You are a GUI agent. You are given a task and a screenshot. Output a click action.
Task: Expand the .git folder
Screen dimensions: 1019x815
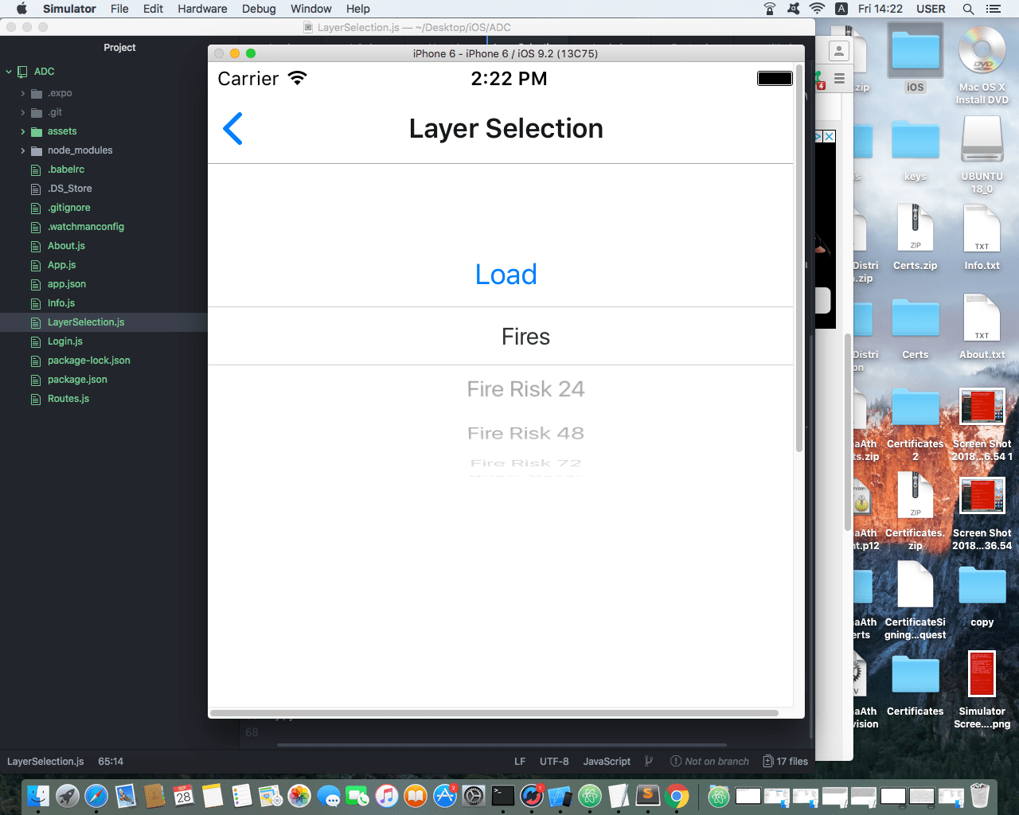point(22,112)
